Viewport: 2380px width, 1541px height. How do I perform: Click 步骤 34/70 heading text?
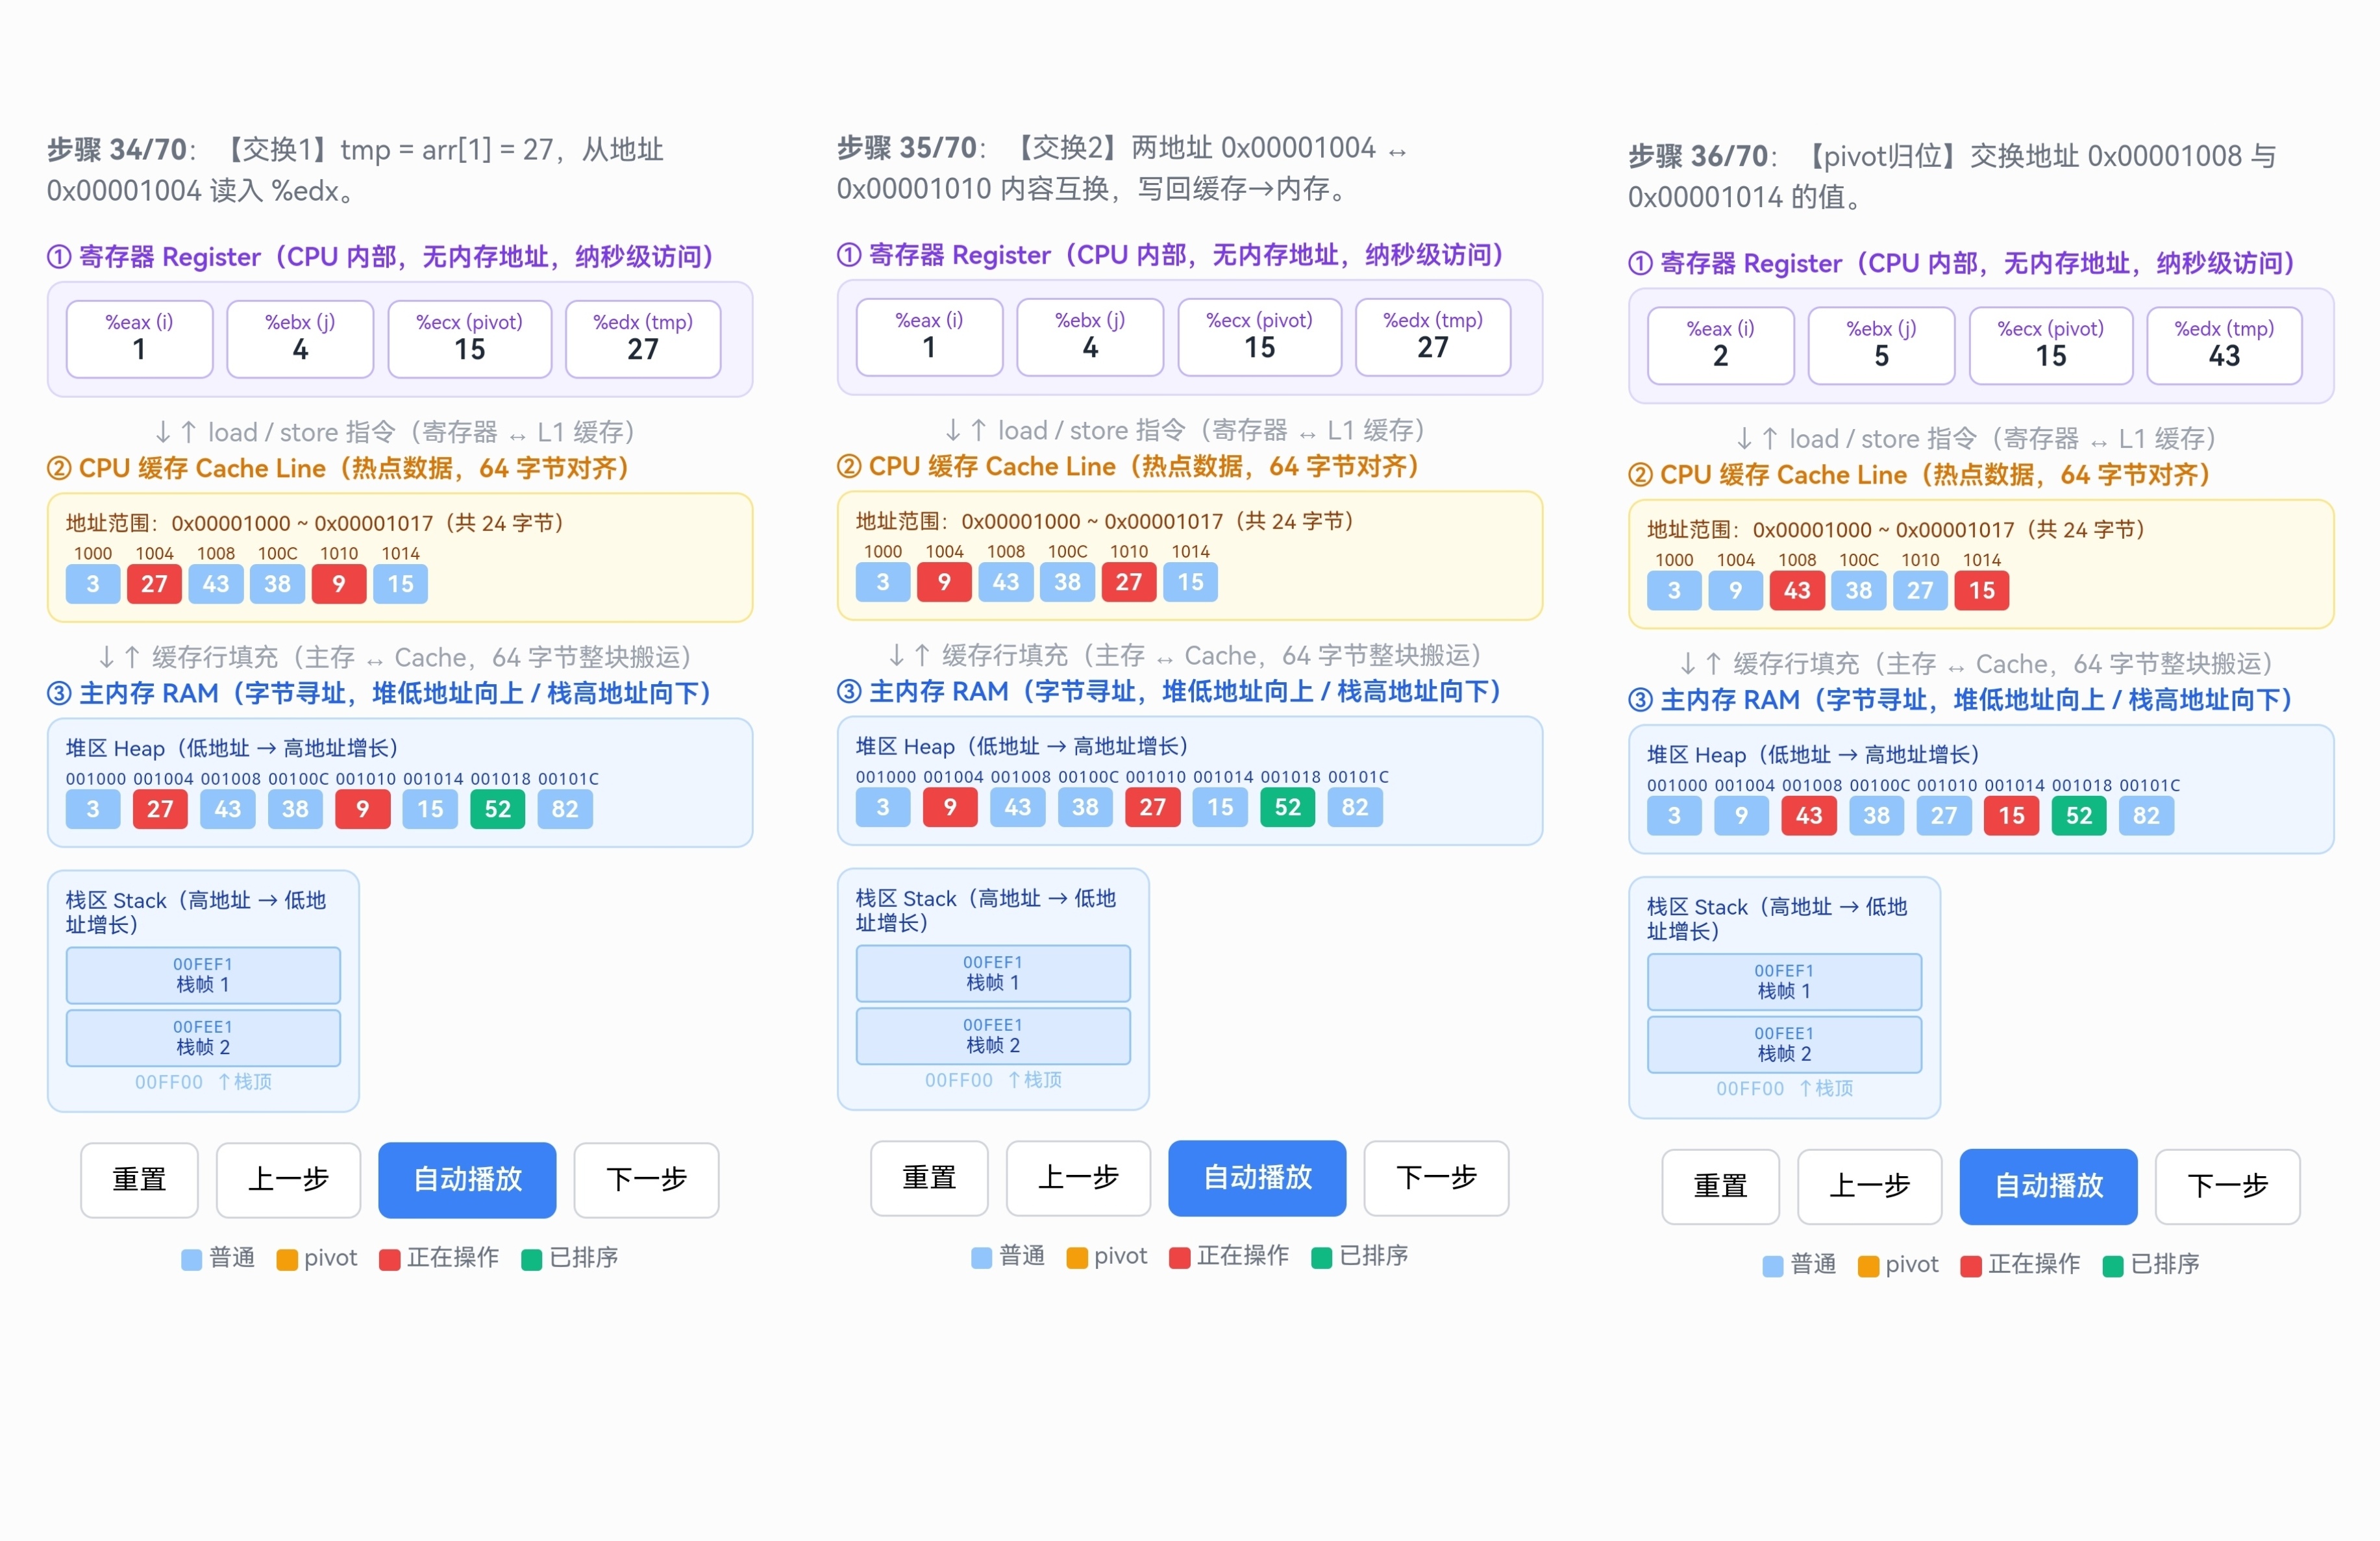tap(117, 150)
